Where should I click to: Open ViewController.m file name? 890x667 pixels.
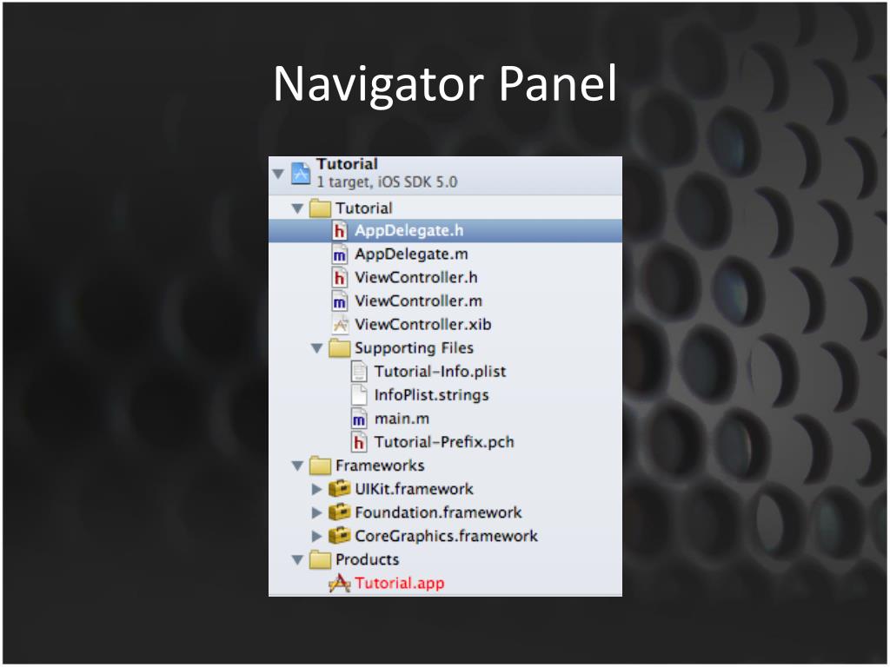pyautogui.click(x=418, y=301)
